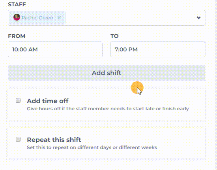Click the FROM field label

point(17,36)
